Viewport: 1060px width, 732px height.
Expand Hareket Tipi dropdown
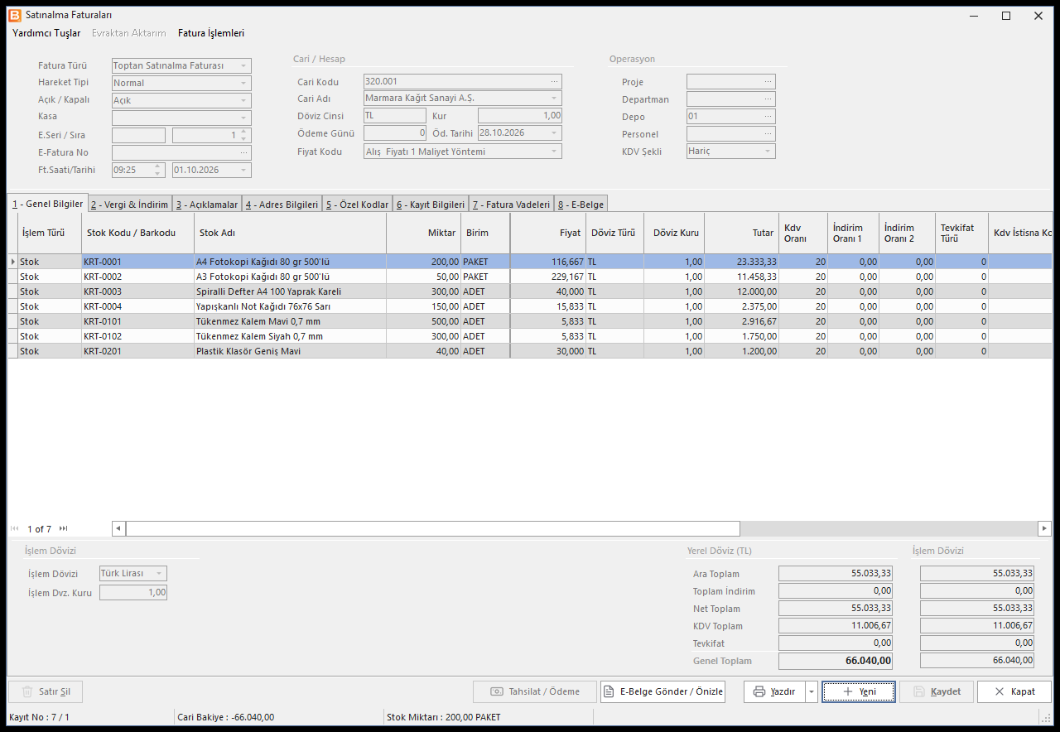click(x=243, y=83)
